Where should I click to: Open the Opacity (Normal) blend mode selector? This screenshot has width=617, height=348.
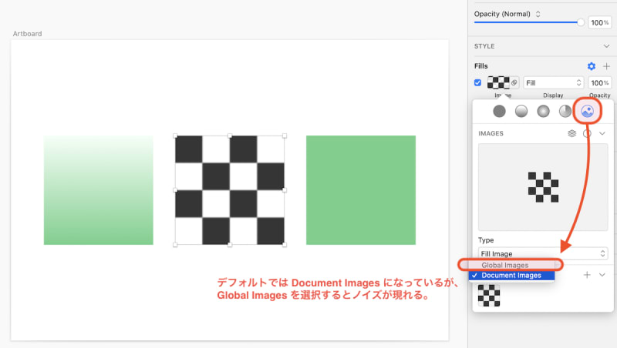(507, 14)
